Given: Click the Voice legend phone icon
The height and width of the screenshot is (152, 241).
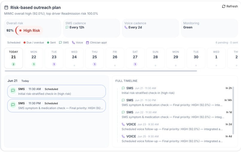Looking at the screenshot, I should (74, 43).
